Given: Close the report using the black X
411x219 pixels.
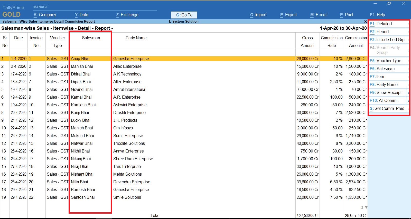Looking at the screenshot, I should click(x=366, y=22).
